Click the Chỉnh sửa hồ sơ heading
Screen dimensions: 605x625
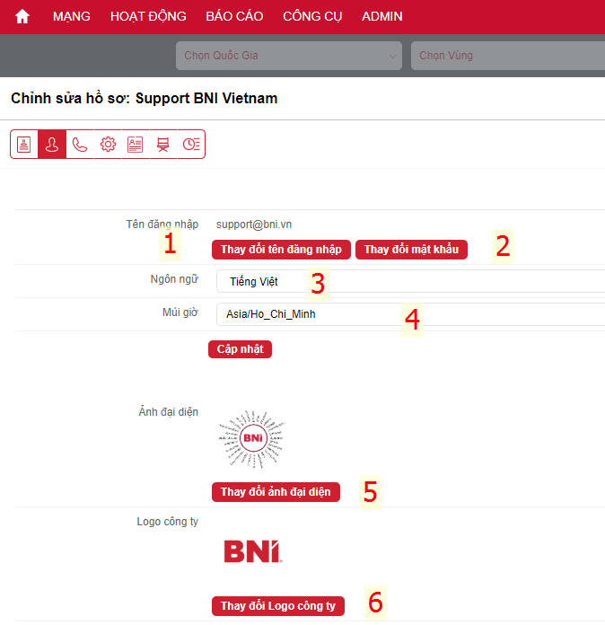click(145, 99)
